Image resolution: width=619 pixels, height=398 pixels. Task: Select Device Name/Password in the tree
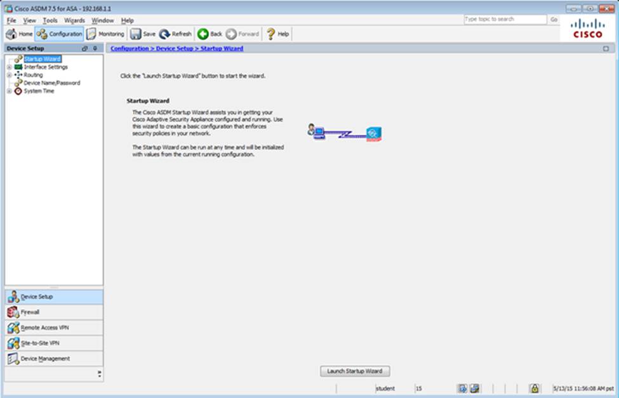[51, 83]
